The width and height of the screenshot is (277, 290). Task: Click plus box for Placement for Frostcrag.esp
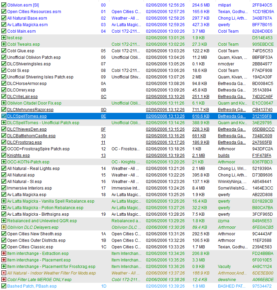4,267
